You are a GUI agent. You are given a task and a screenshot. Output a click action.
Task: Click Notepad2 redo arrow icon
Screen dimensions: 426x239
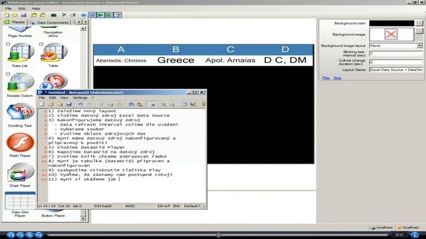coord(89,104)
